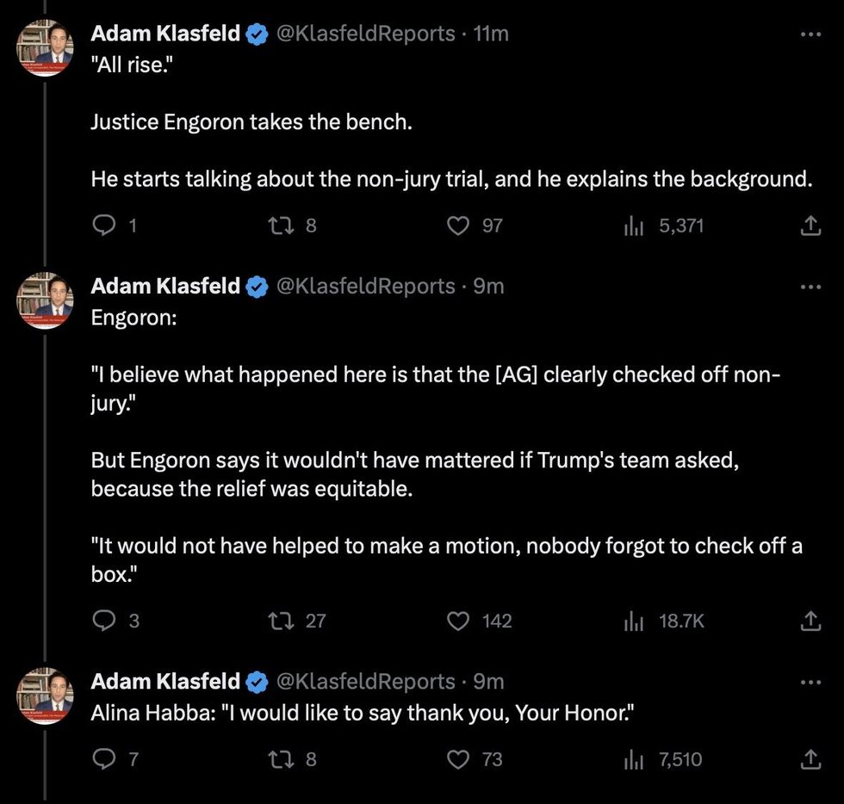Reply to the Engoron non-jury tweet
844x804 pixels.
tap(103, 620)
